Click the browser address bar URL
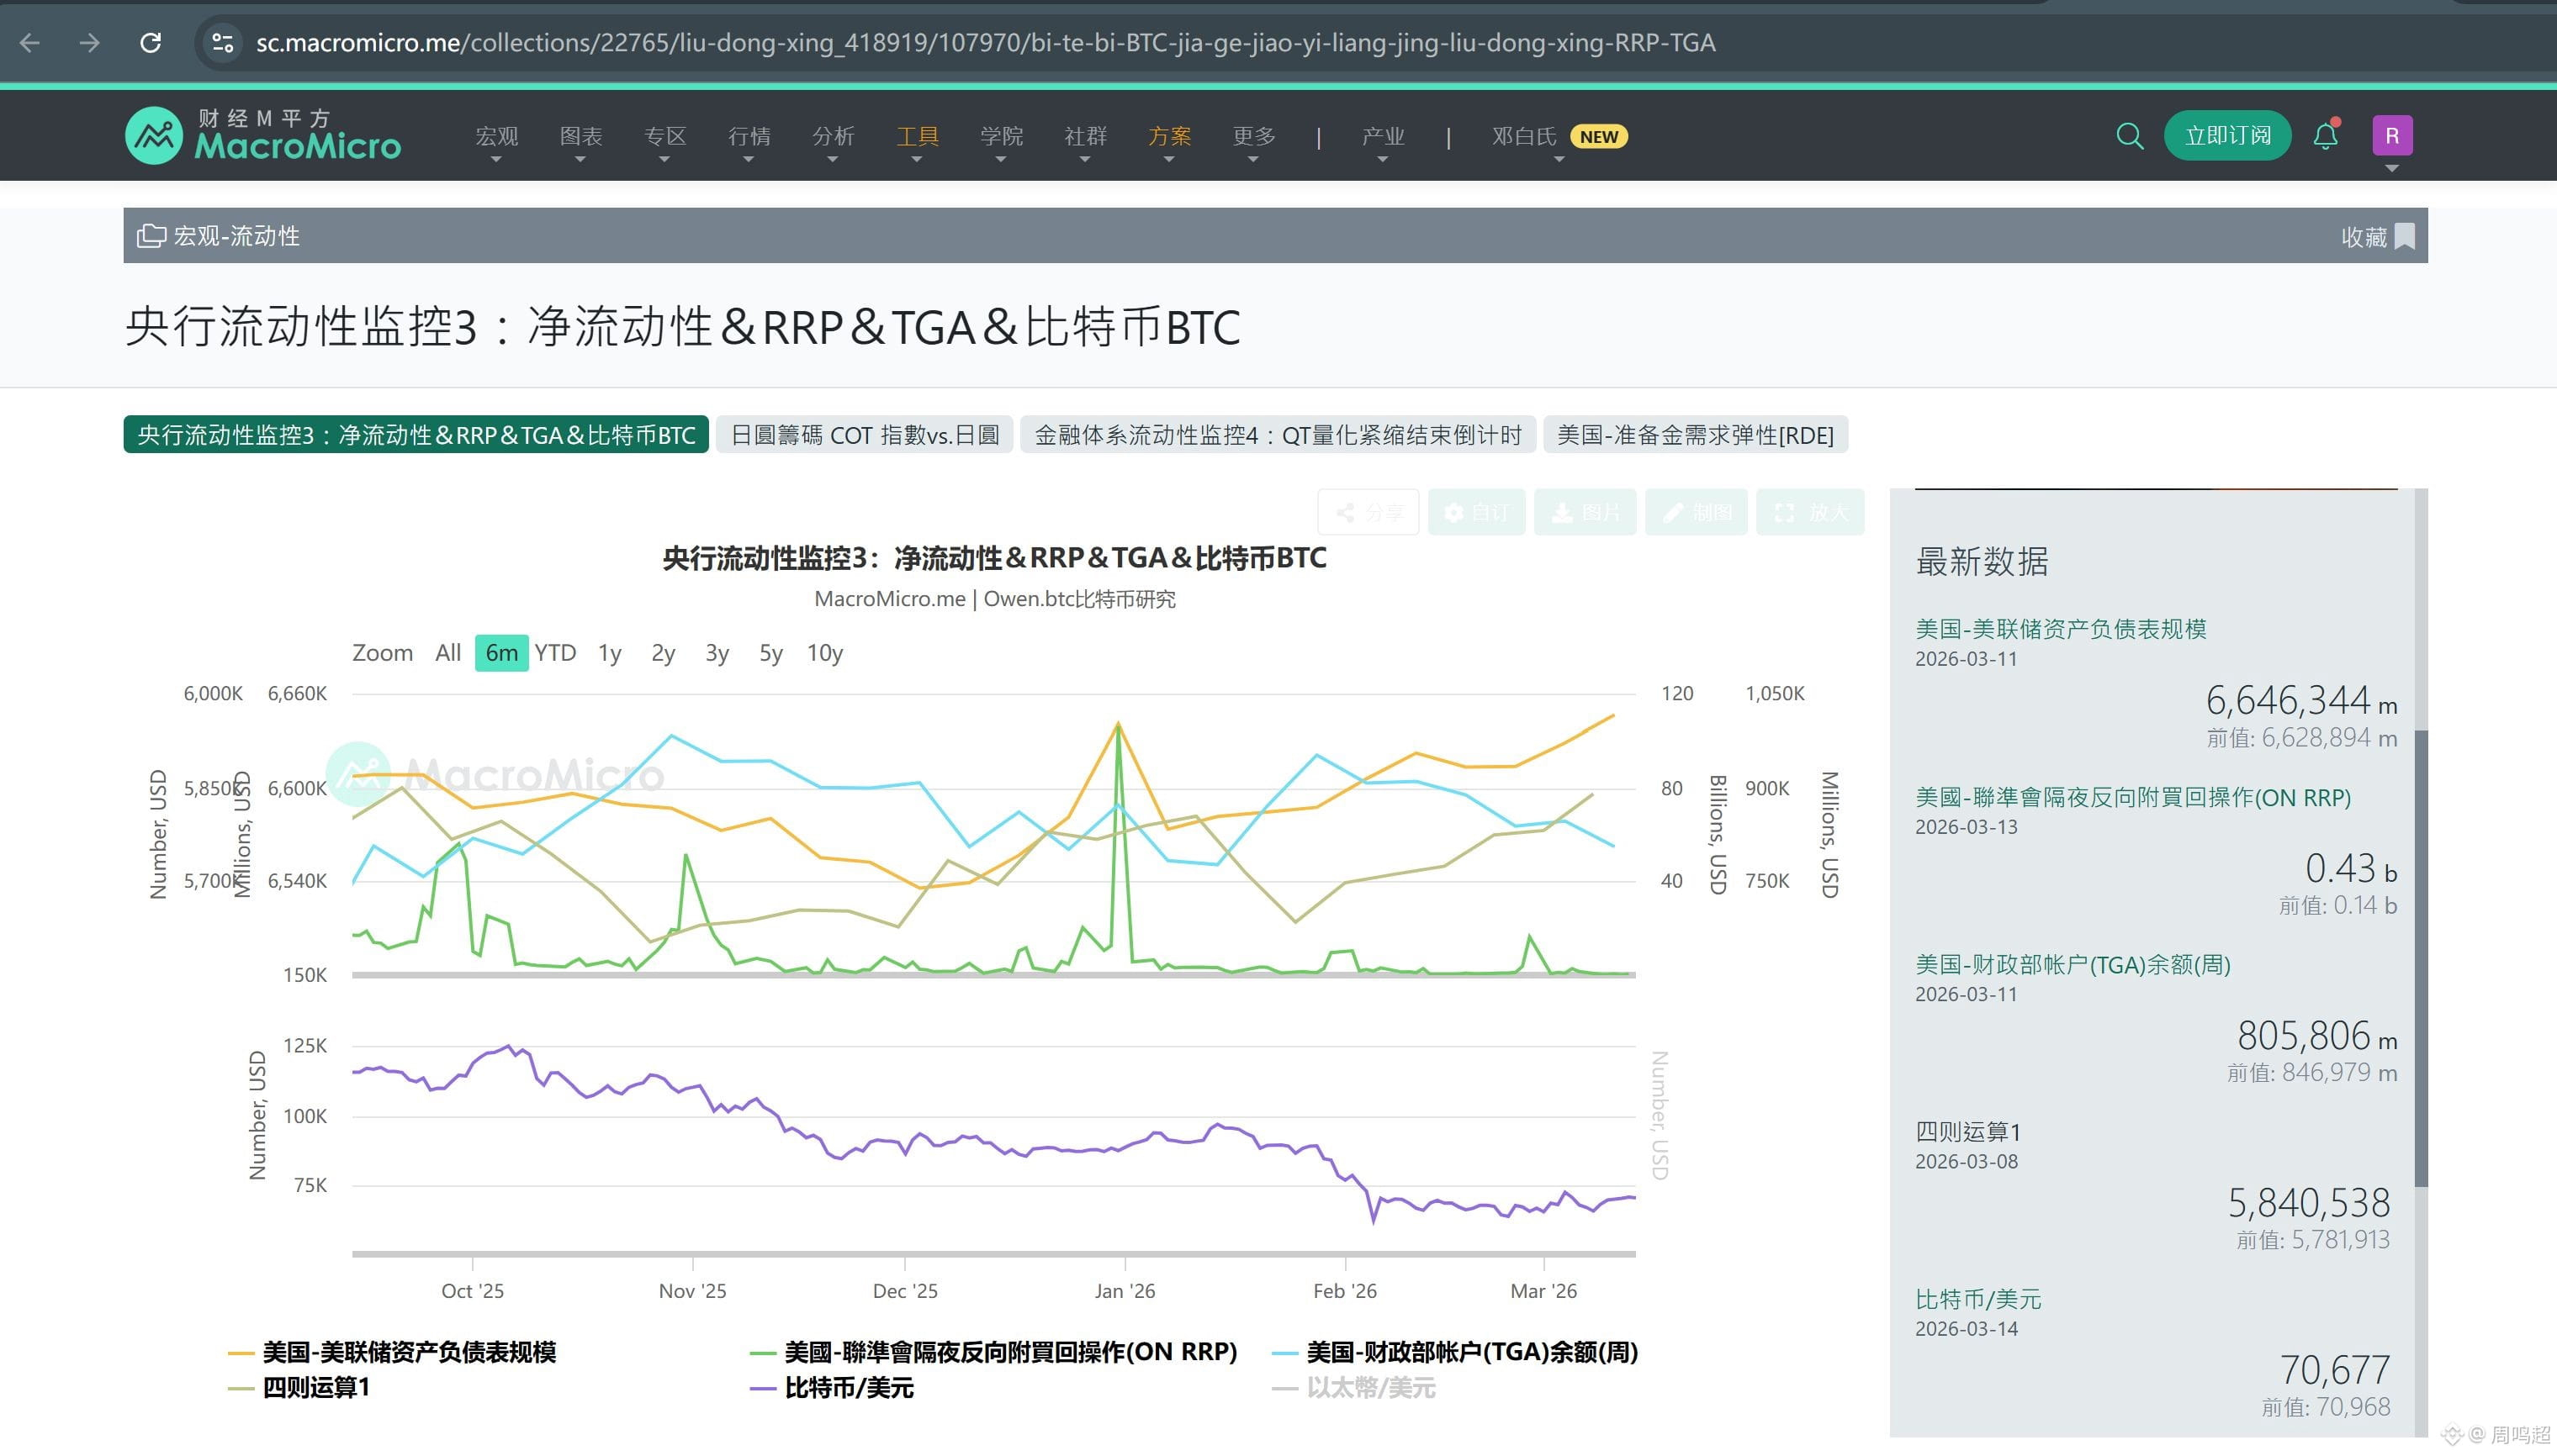The height and width of the screenshot is (1456, 2557). pos(986,42)
